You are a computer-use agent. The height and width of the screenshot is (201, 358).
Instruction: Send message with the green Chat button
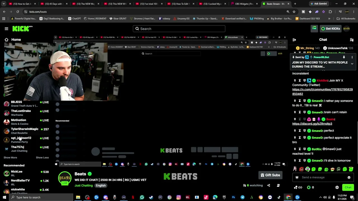pyautogui.click(x=348, y=187)
